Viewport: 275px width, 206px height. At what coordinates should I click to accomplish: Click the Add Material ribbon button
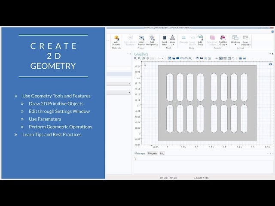click(116, 40)
